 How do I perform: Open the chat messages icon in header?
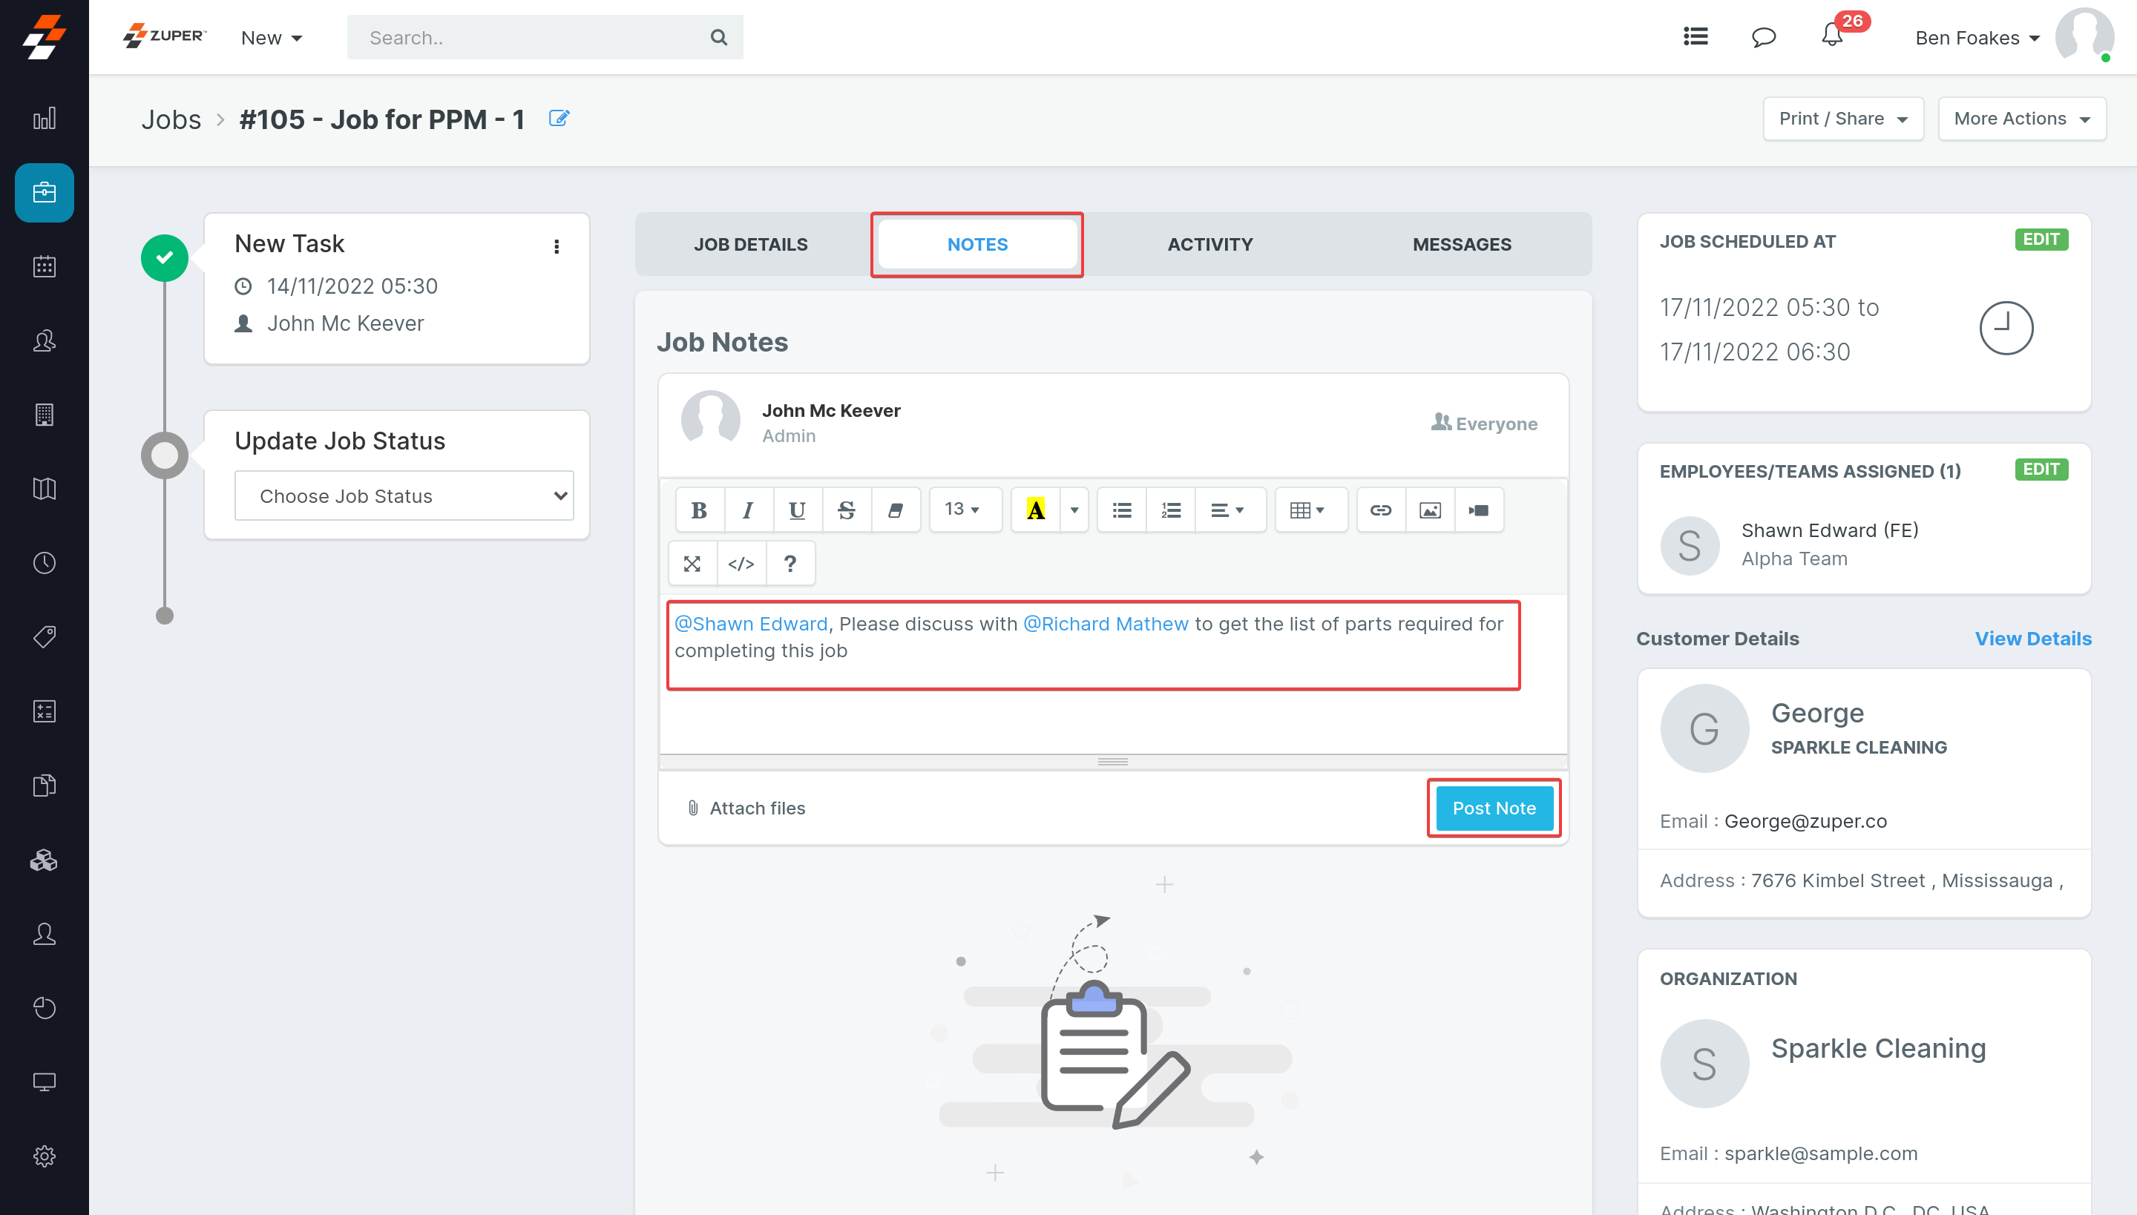pos(1763,37)
